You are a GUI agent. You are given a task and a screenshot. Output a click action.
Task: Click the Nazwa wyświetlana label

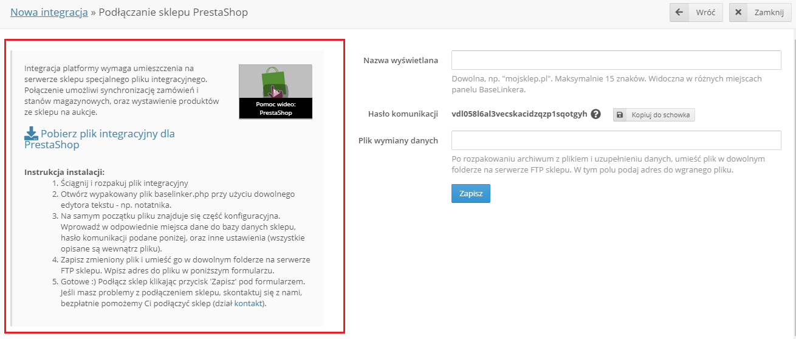tap(401, 61)
